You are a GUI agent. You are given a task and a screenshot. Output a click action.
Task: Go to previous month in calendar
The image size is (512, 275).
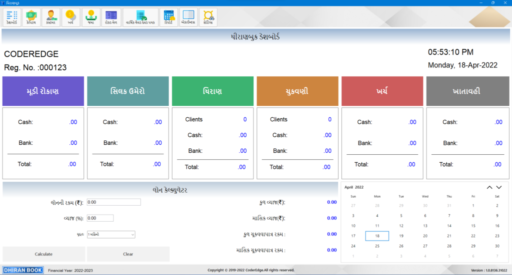489,187
